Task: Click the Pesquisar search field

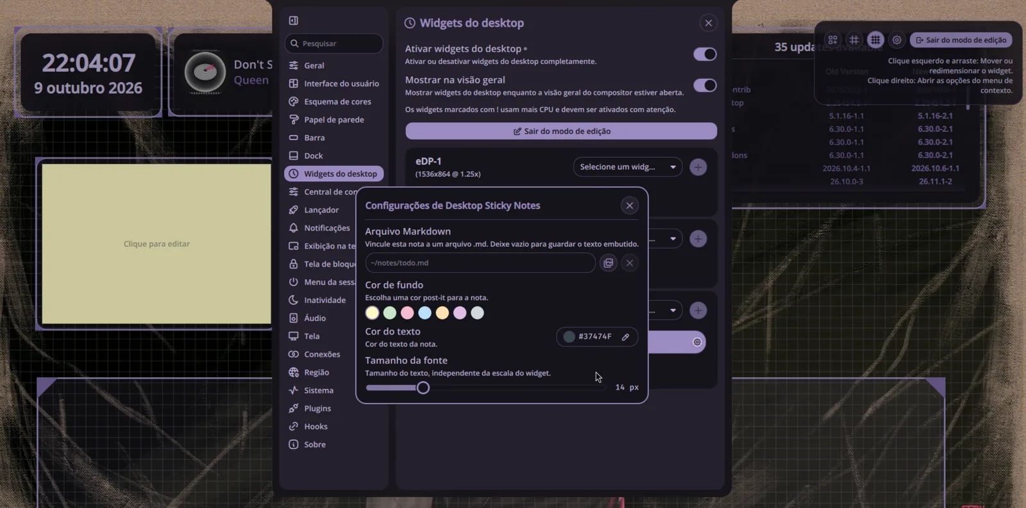Action: click(333, 44)
